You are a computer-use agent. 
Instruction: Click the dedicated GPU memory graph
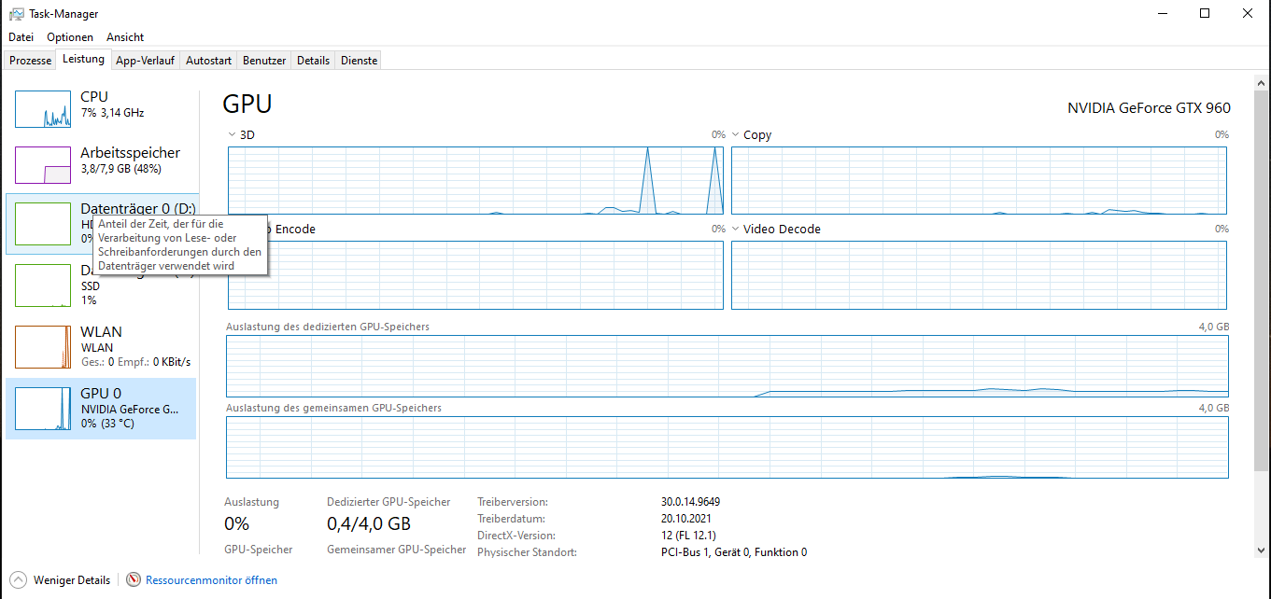[x=727, y=366]
